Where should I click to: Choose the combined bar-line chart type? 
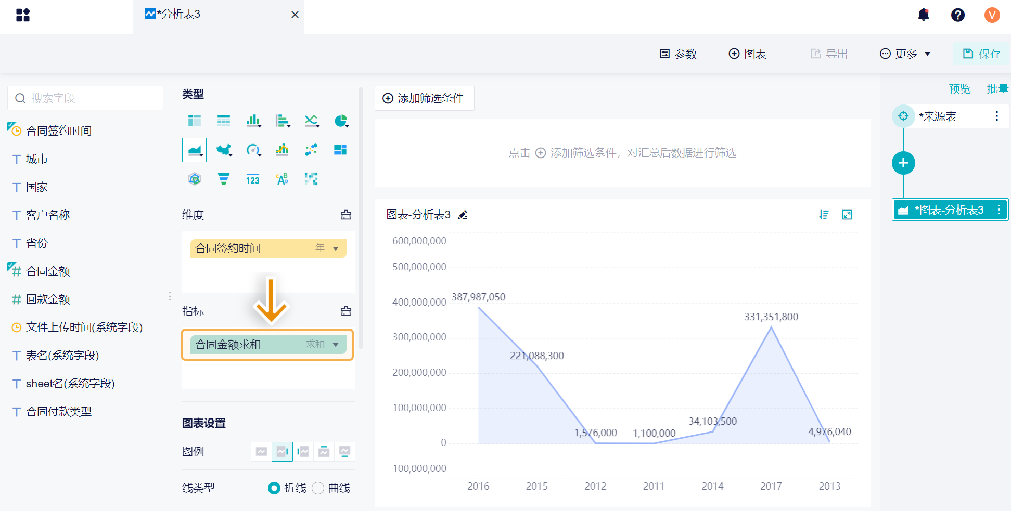click(x=282, y=150)
